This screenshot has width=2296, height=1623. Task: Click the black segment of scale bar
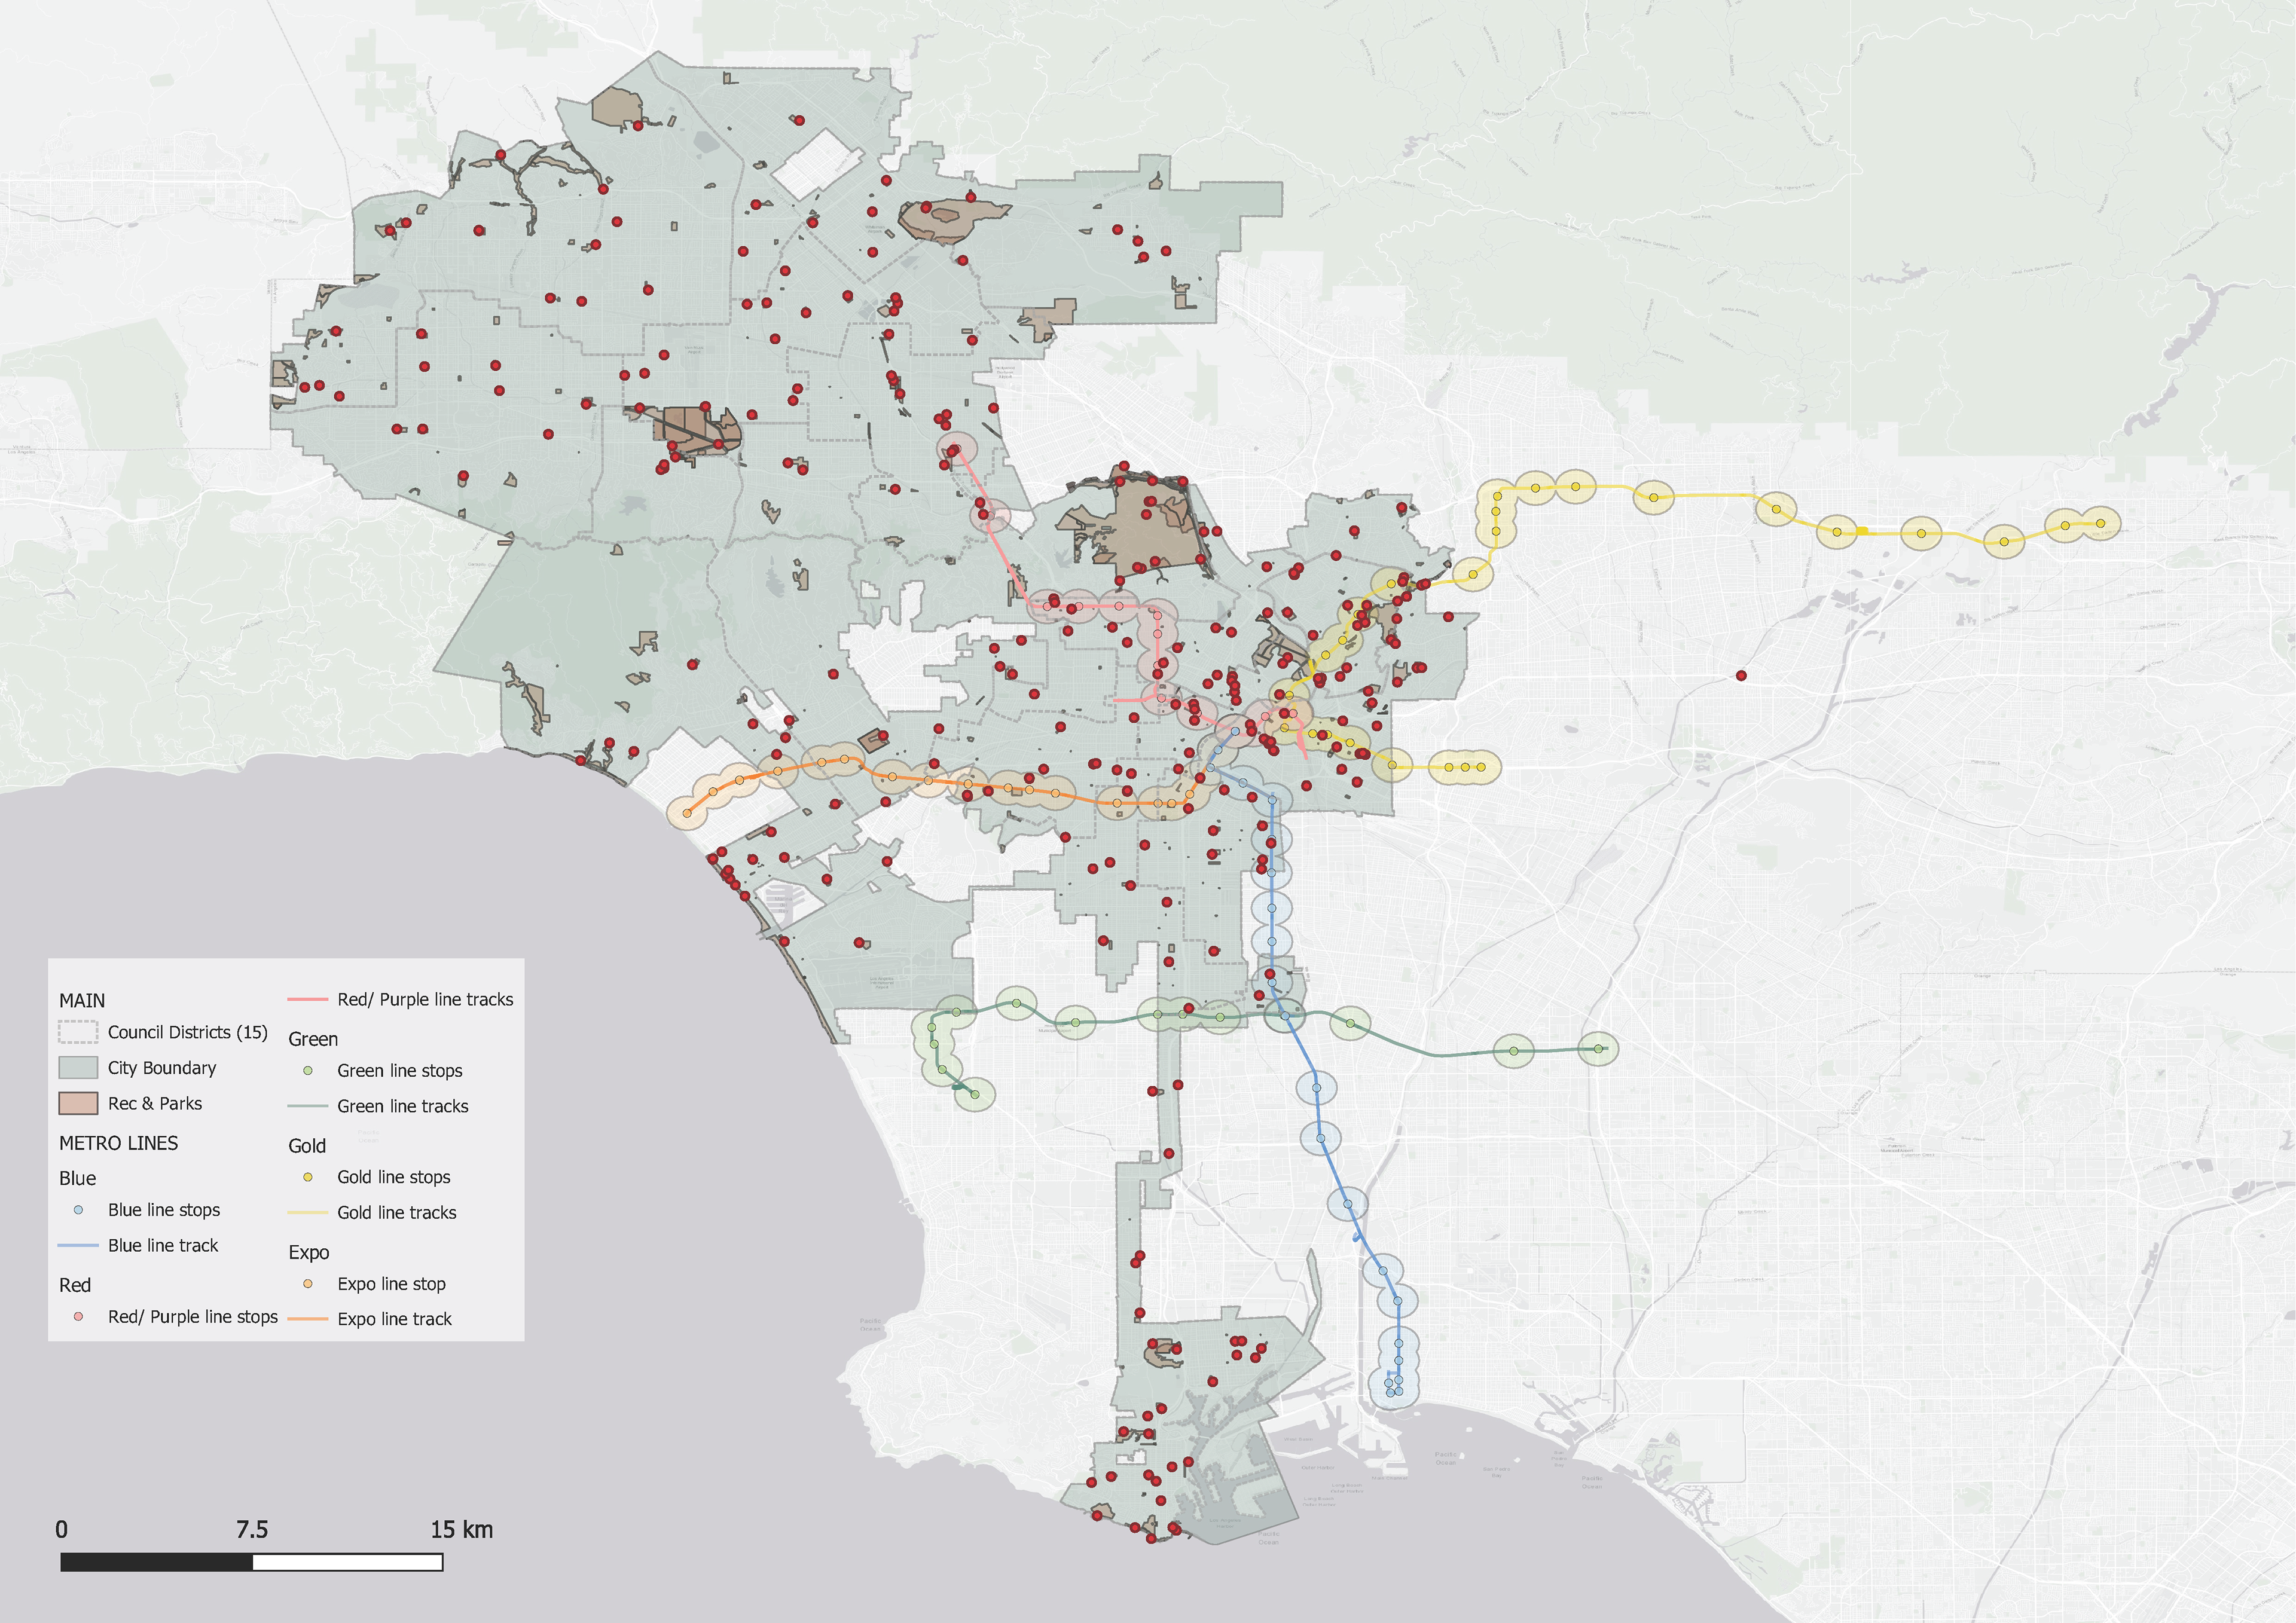157,1562
